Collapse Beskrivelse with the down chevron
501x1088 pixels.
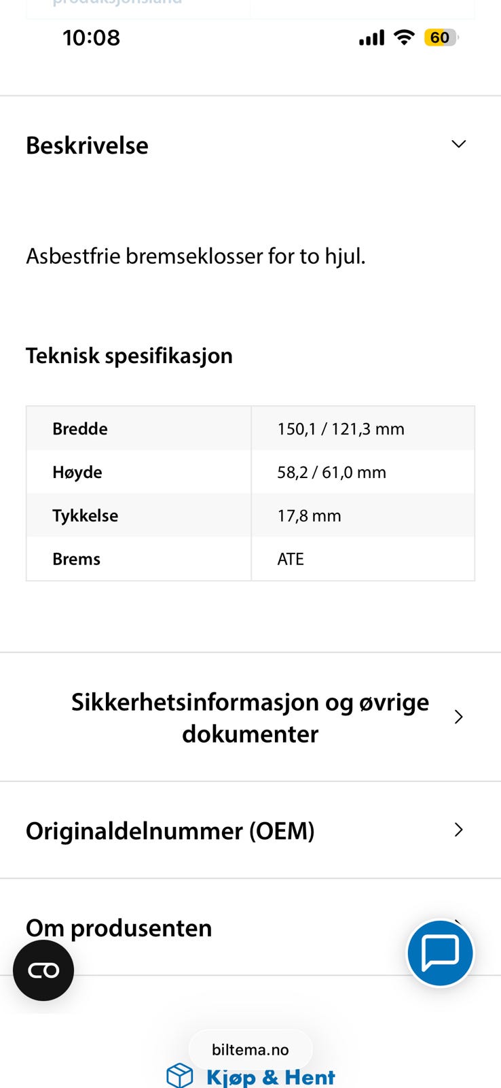[x=459, y=144]
